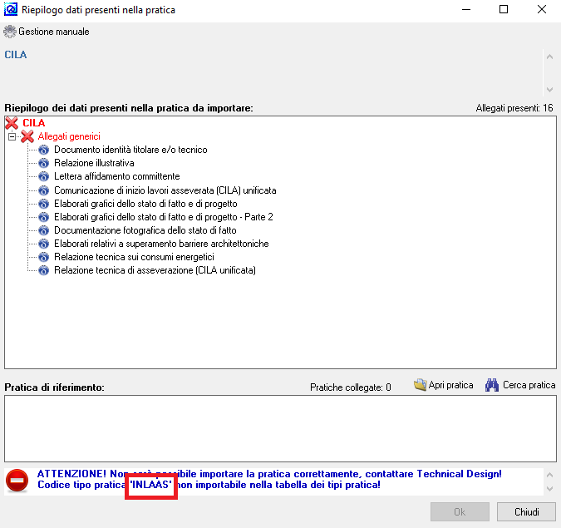Select 'Relazione illustrativa' row

94,163
